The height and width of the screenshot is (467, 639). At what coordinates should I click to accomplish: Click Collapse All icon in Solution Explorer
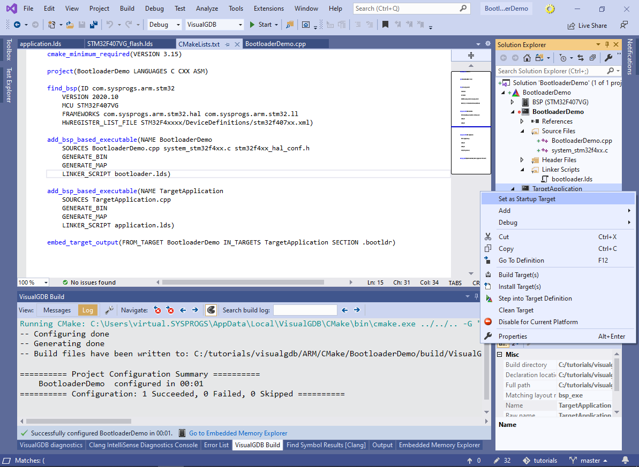click(592, 58)
